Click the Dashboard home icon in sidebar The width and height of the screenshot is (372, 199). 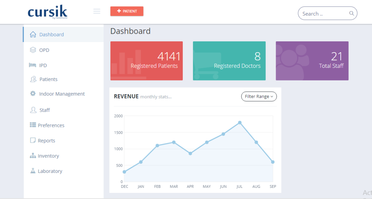click(x=33, y=34)
